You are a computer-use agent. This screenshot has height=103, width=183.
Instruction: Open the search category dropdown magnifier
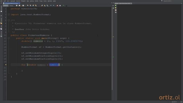pyautogui.click(x=162, y=1)
